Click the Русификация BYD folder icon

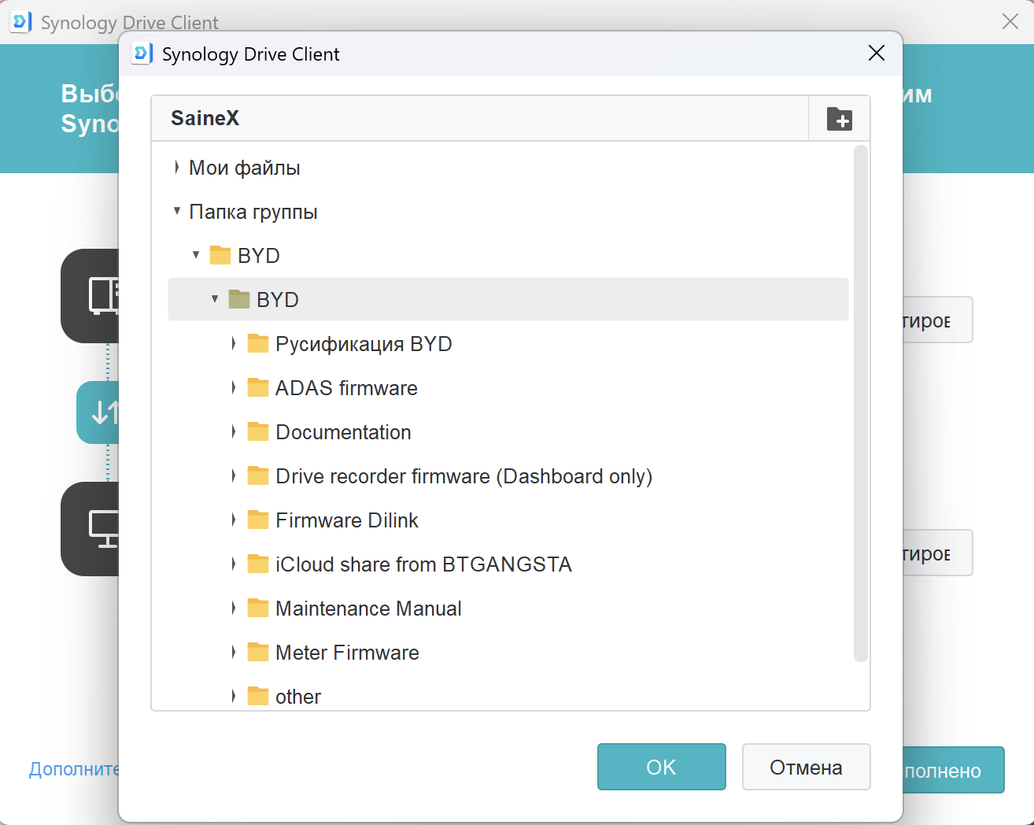257,343
